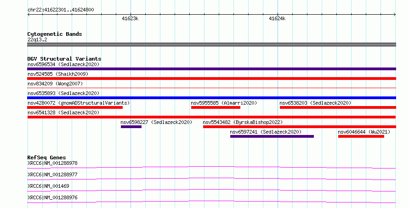This screenshot has height=208, width=409.
Task: Open the XRCC6|NM_001469 transcript label
Action: pyautogui.click(x=48, y=186)
